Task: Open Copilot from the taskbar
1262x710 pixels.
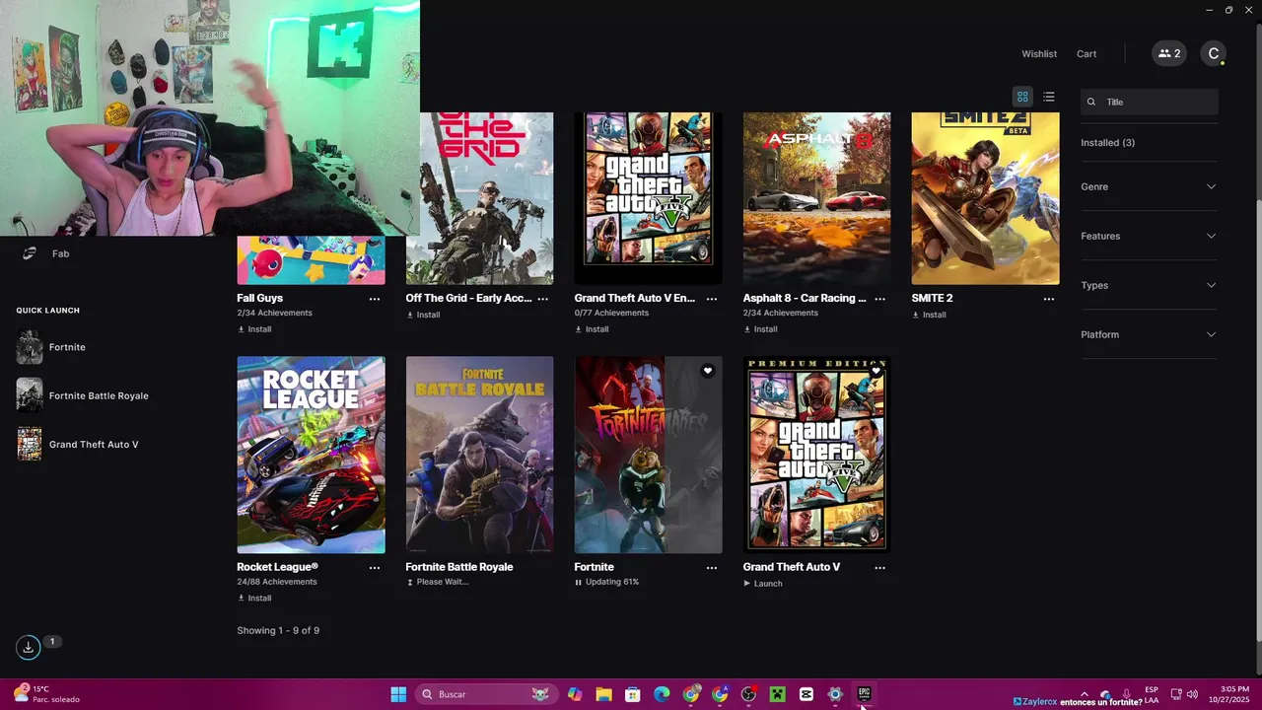Action: pyautogui.click(x=575, y=694)
